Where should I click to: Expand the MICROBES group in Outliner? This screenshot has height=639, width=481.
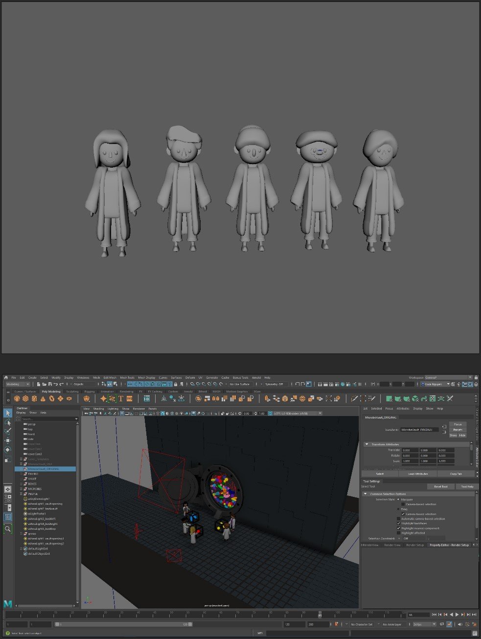point(21,489)
